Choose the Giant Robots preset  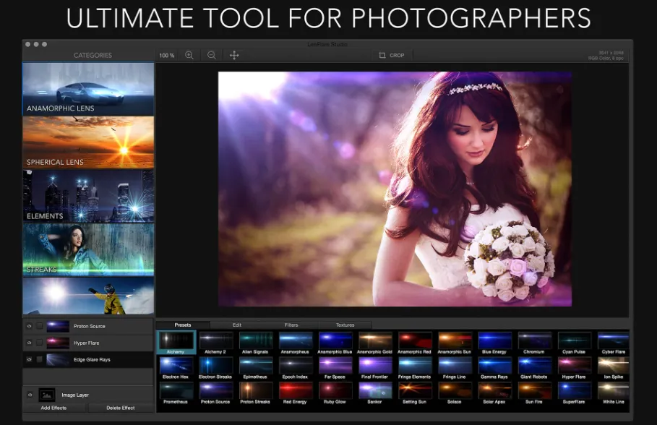click(534, 368)
